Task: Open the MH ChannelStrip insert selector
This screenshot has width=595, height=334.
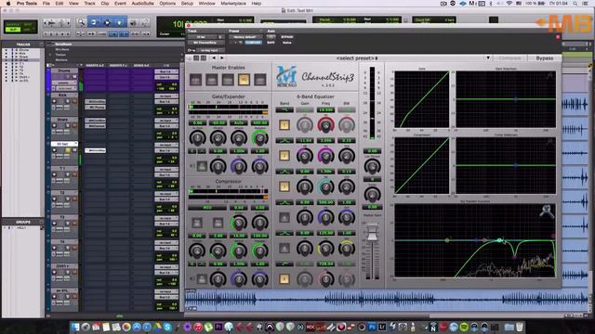Action: 205,43
